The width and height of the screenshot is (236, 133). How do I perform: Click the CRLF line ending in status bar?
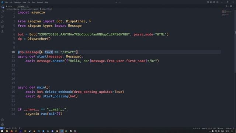tap(215, 128)
